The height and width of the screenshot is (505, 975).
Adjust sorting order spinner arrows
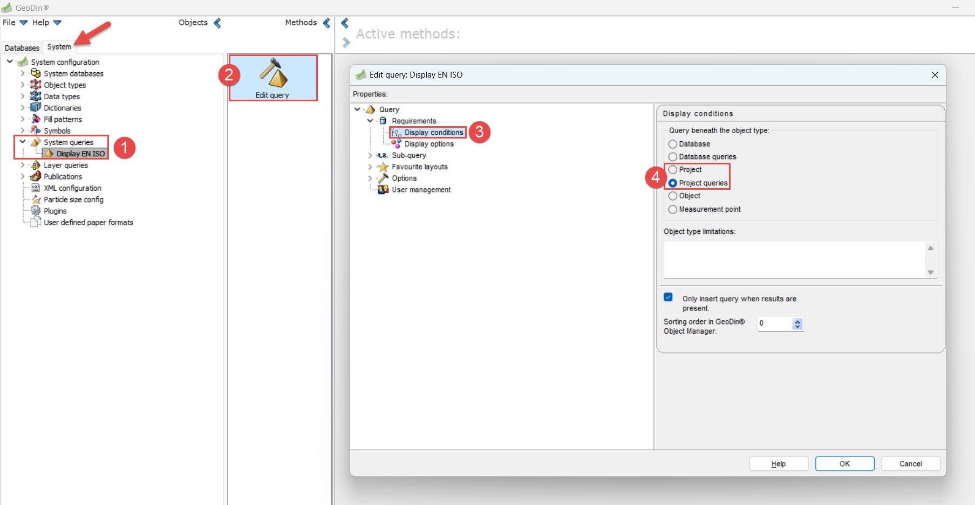point(797,323)
